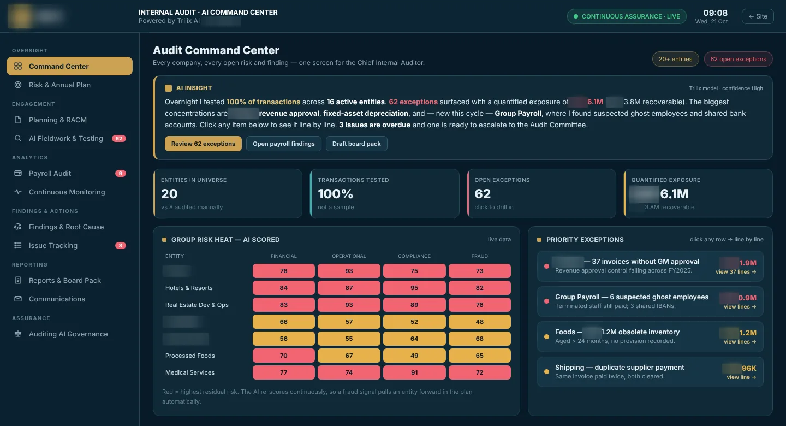
Task: Click Review 62 exceptions button
Action: click(203, 144)
